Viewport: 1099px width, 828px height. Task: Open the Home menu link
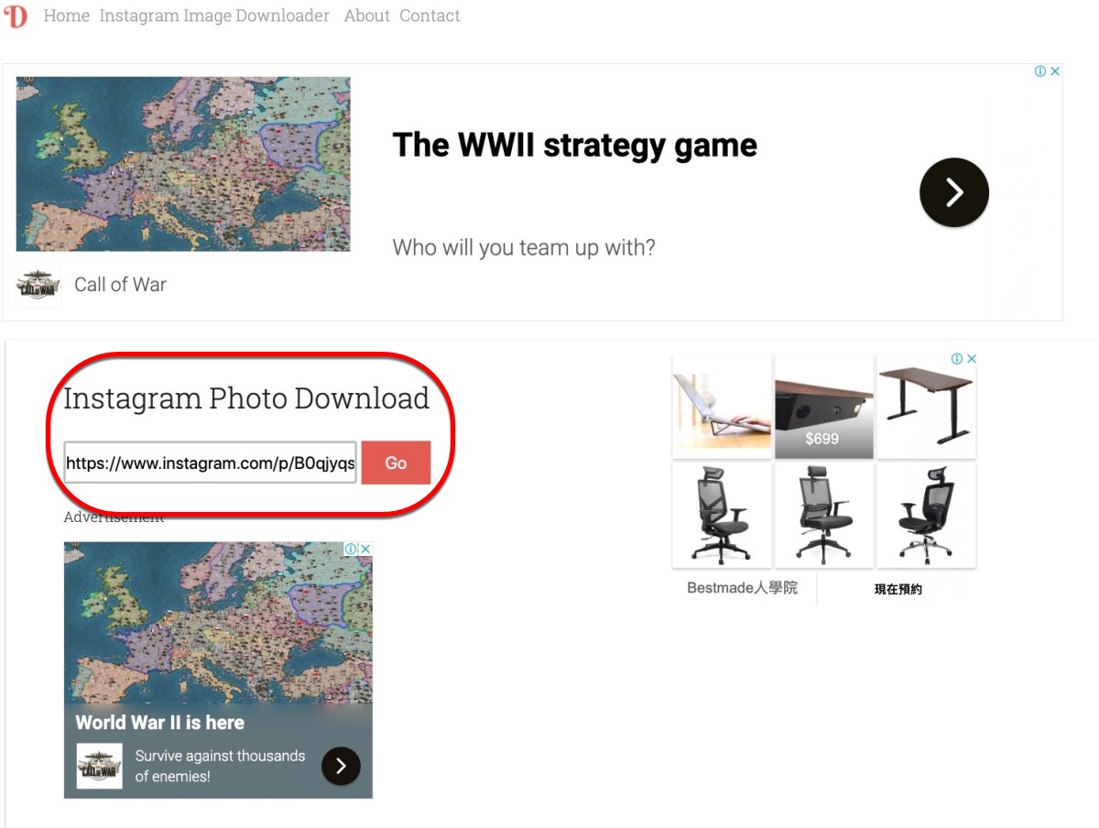[x=67, y=16]
